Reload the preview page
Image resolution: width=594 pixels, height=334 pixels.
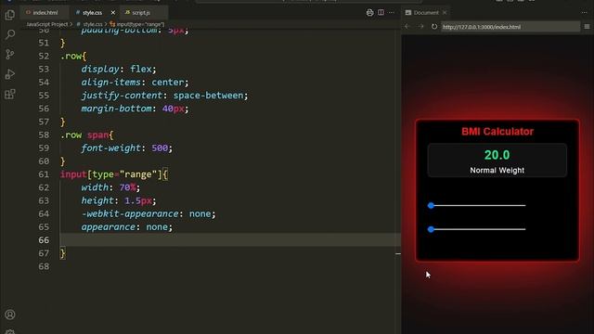(x=434, y=27)
